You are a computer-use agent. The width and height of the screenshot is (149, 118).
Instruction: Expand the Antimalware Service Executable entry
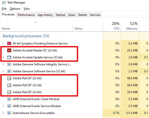click(3, 113)
